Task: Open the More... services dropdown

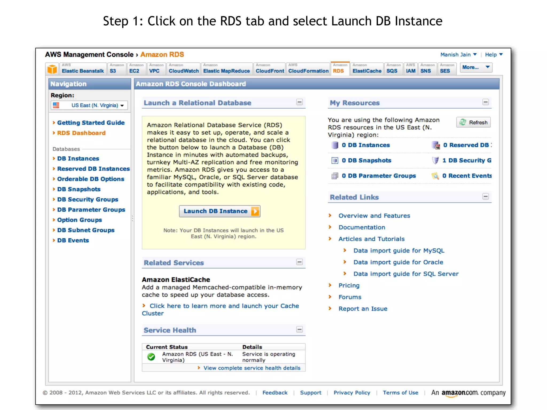Action: [x=476, y=68]
